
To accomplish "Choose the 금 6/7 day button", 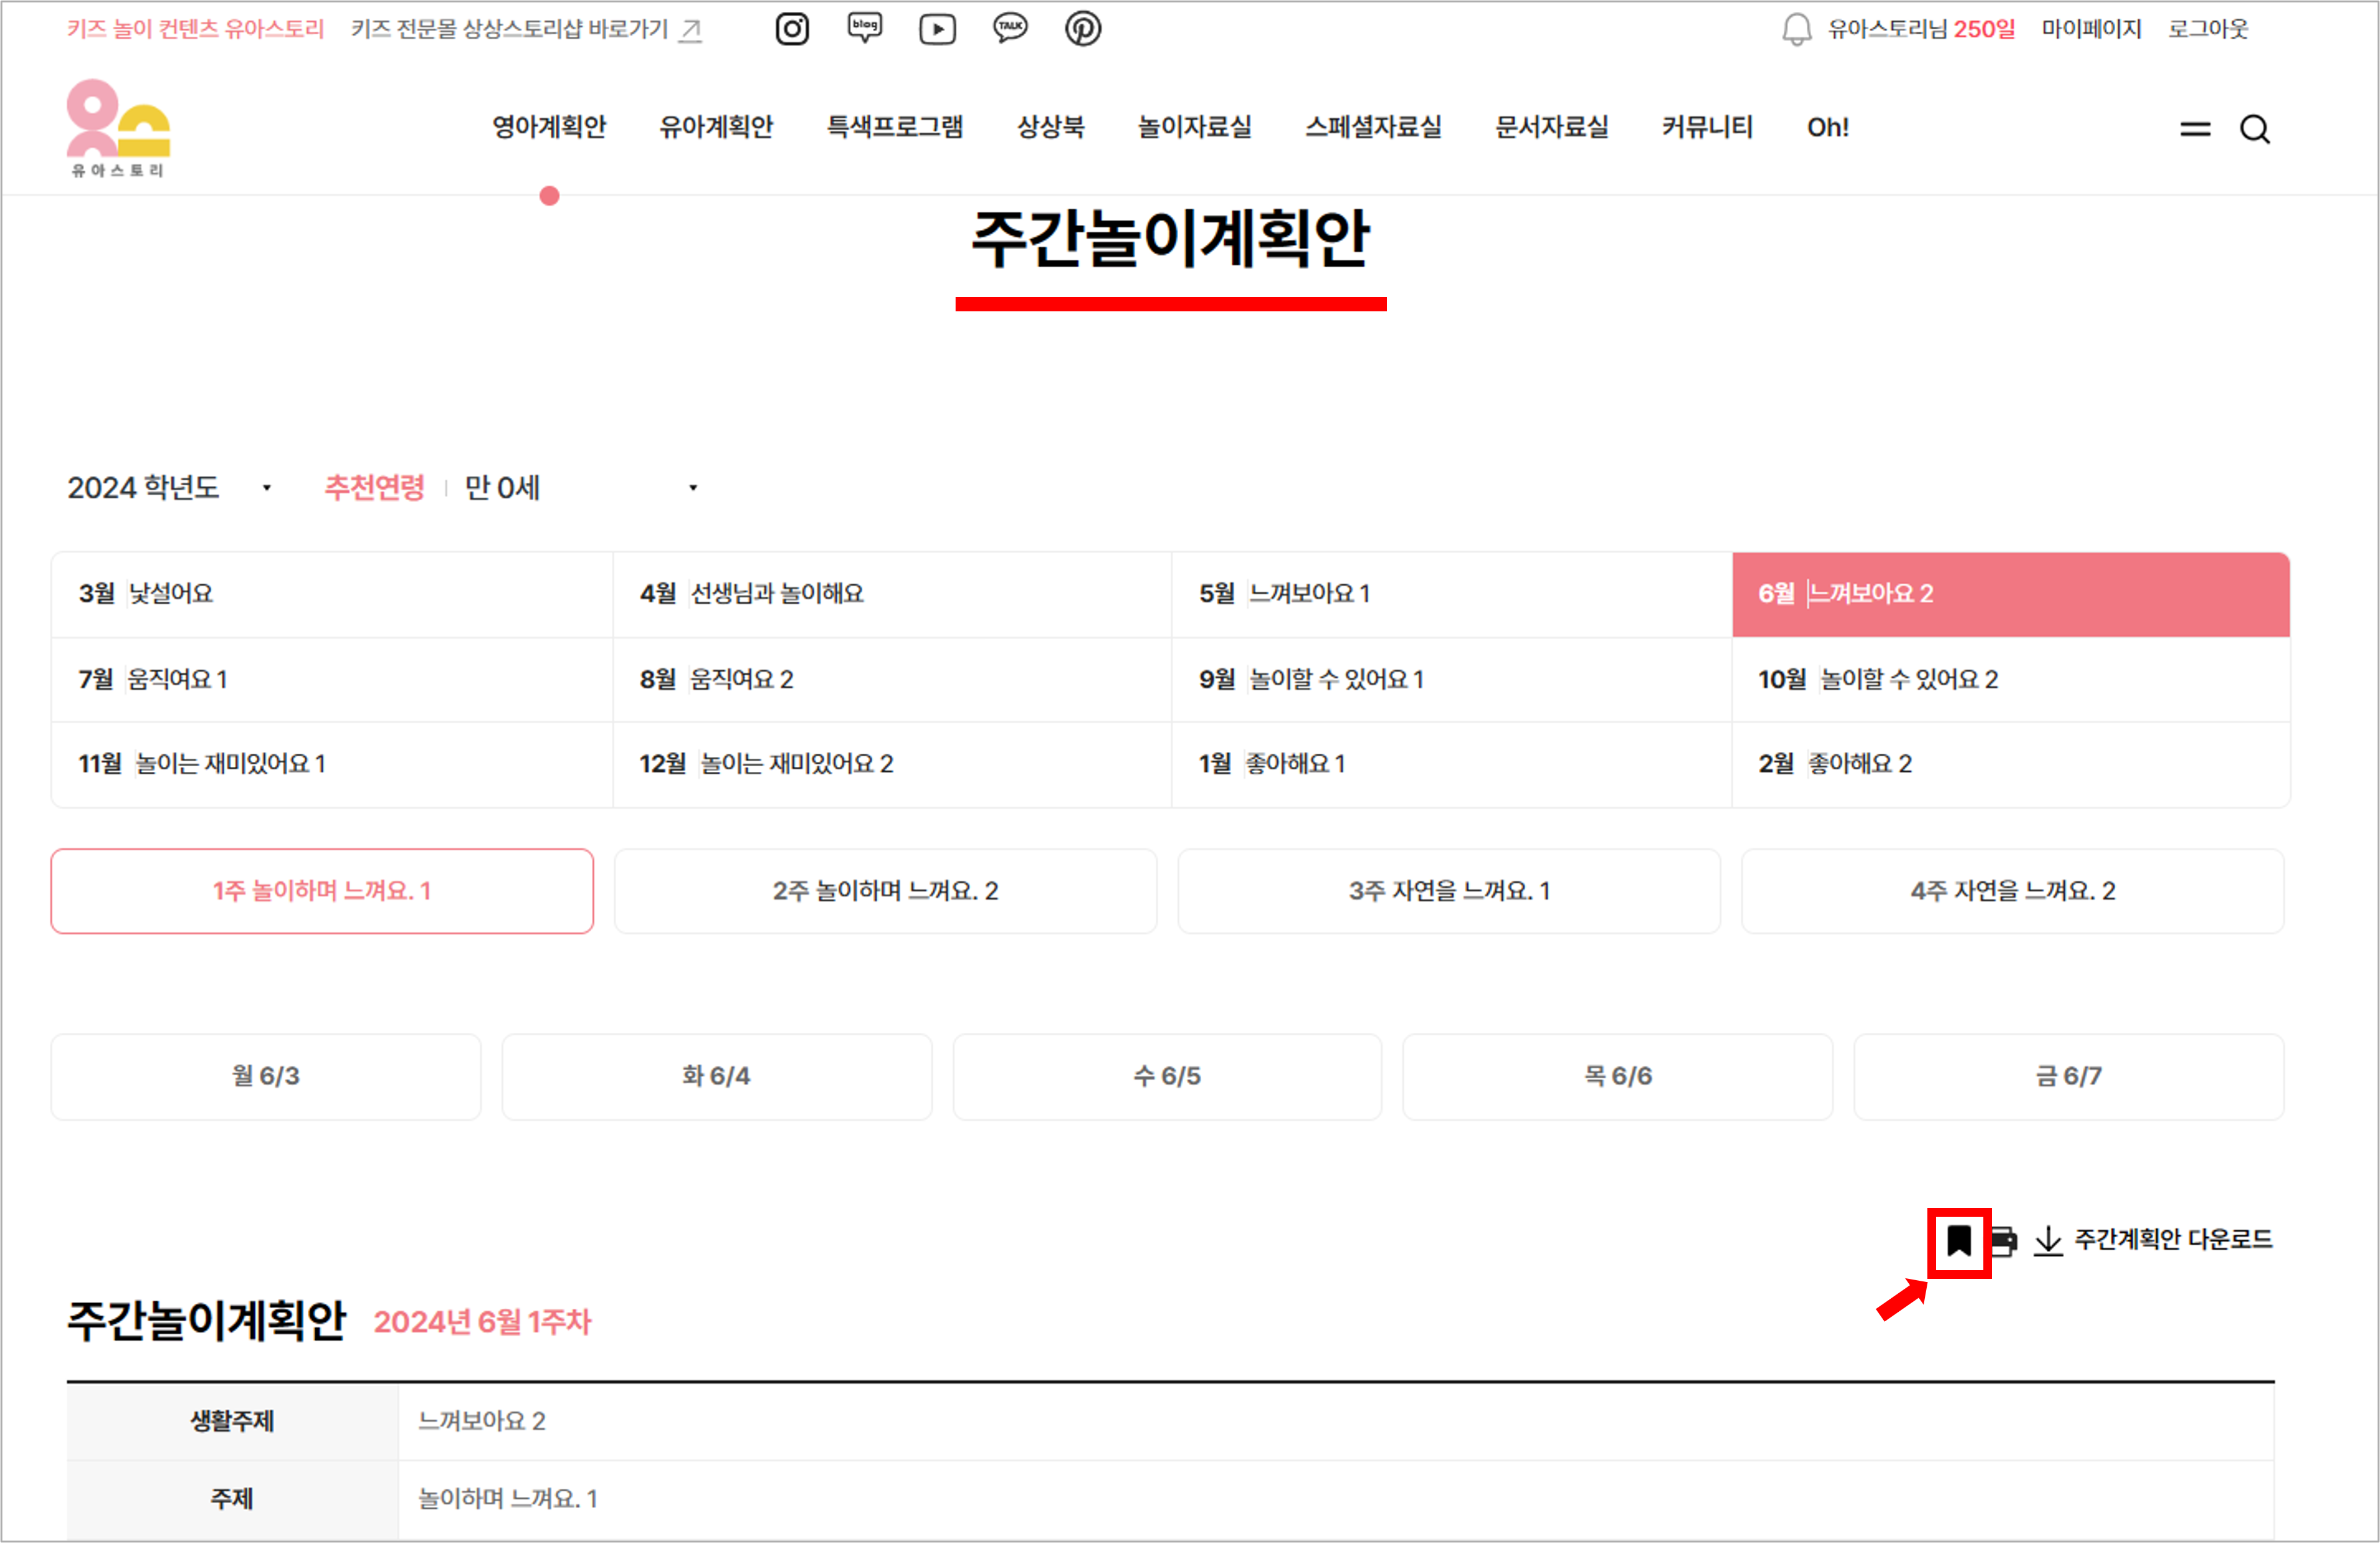I will [x=2069, y=1078].
